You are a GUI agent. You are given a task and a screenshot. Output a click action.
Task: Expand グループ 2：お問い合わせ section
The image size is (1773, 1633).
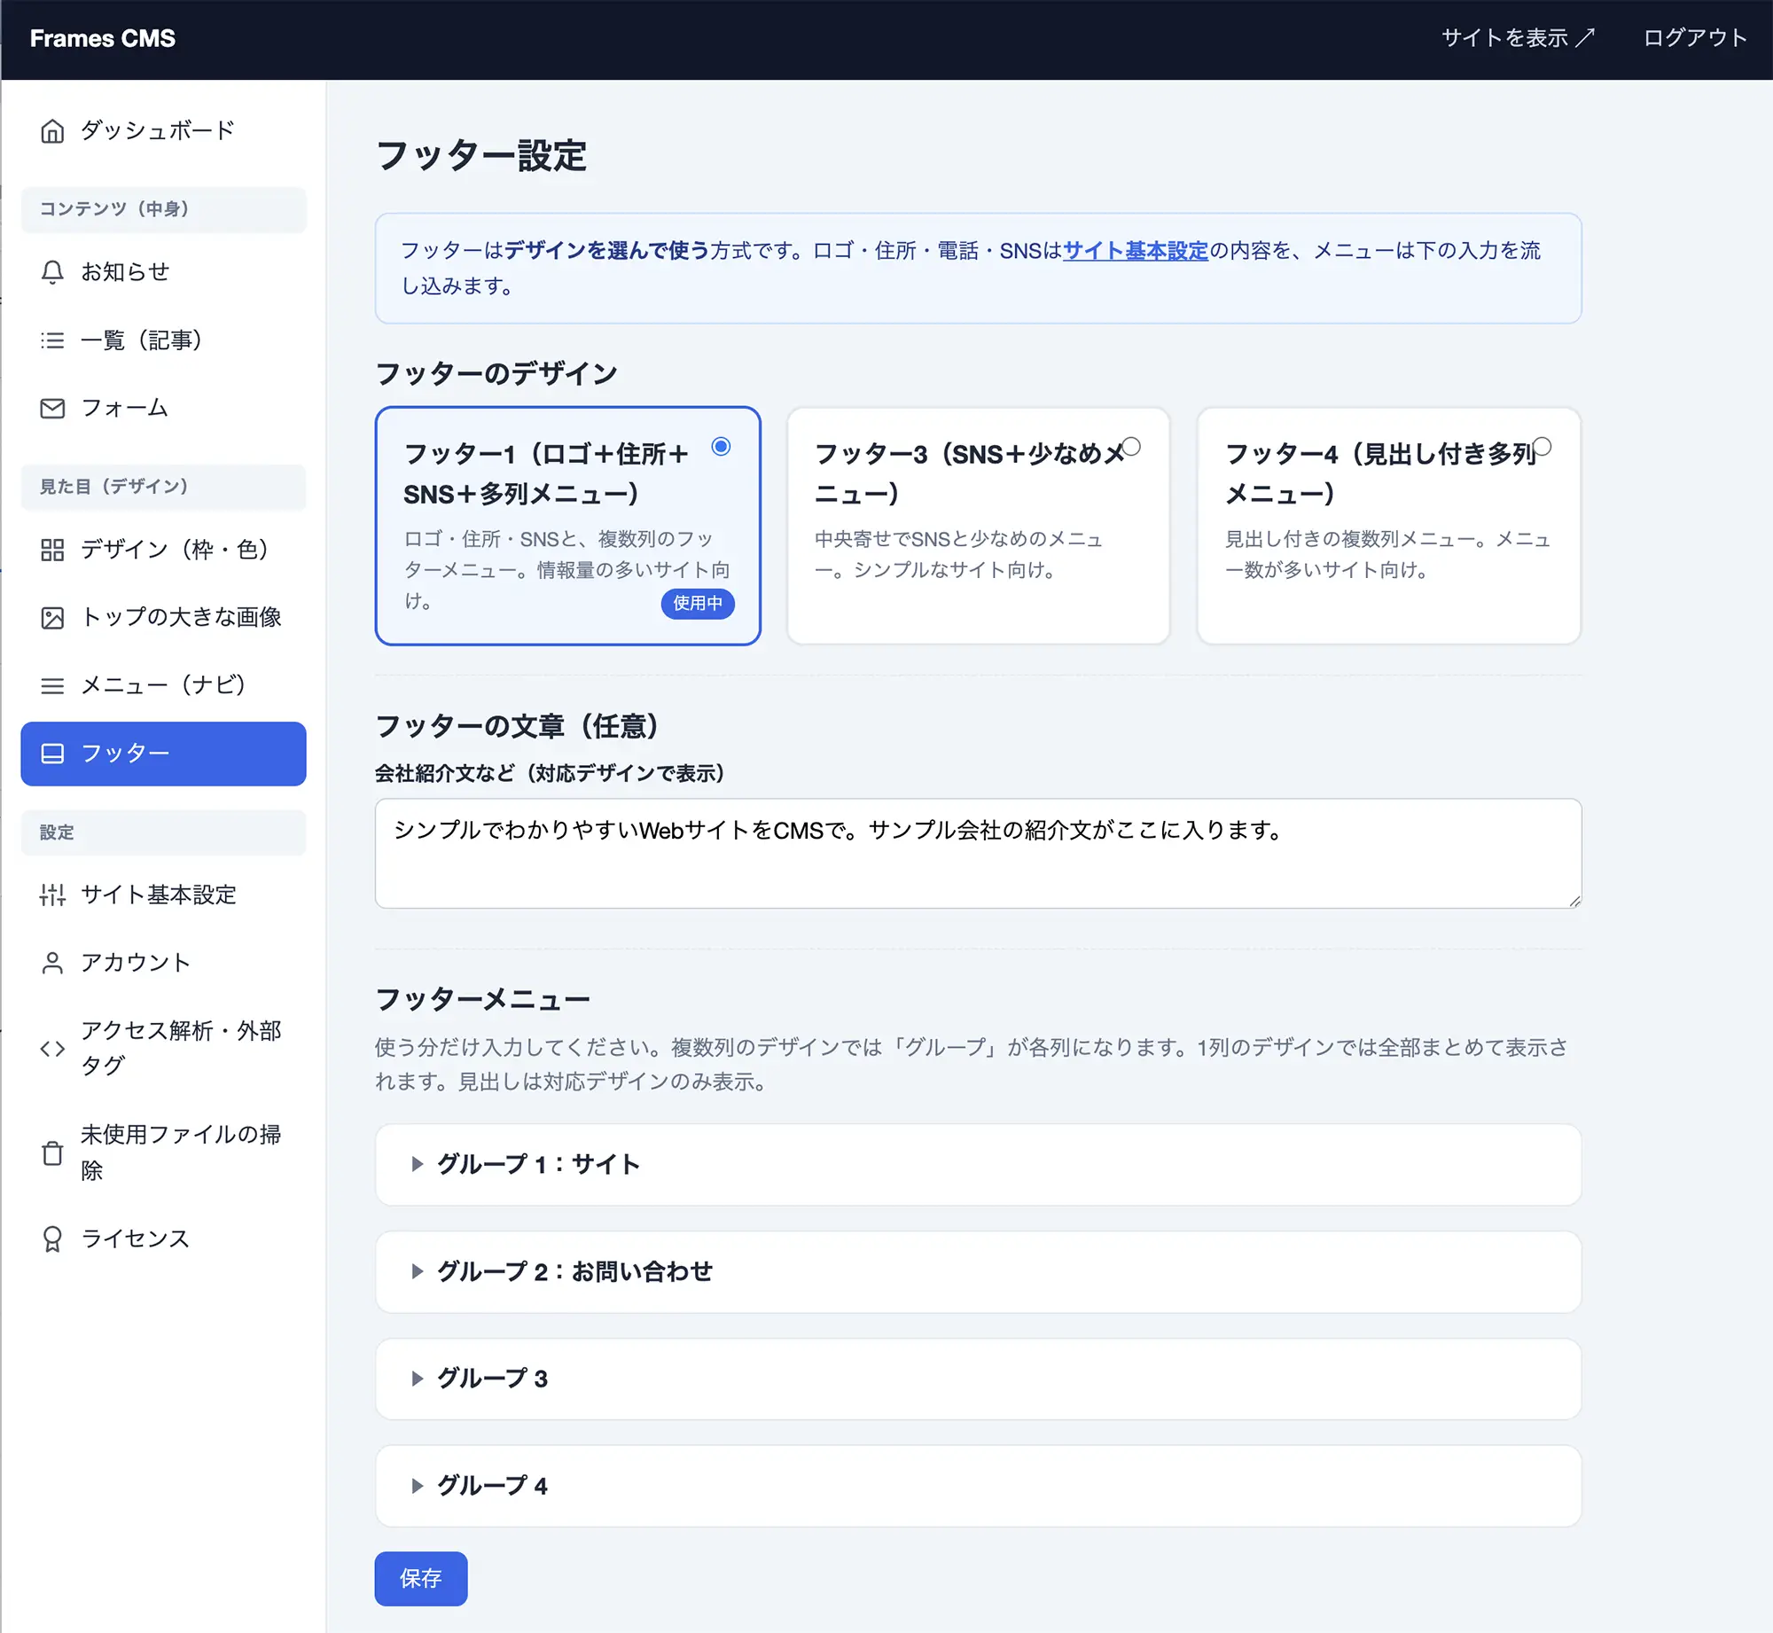pyautogui.click(x=978, y=1271)
